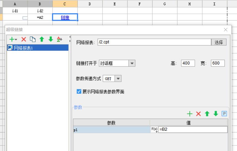This screenshot has height=151, width=237.
Task: Select cell containing =A2
Action: [x=40, y=17]
